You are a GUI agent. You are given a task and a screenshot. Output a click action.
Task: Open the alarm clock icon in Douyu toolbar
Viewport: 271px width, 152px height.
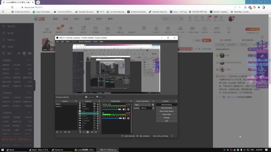[96, 28]
